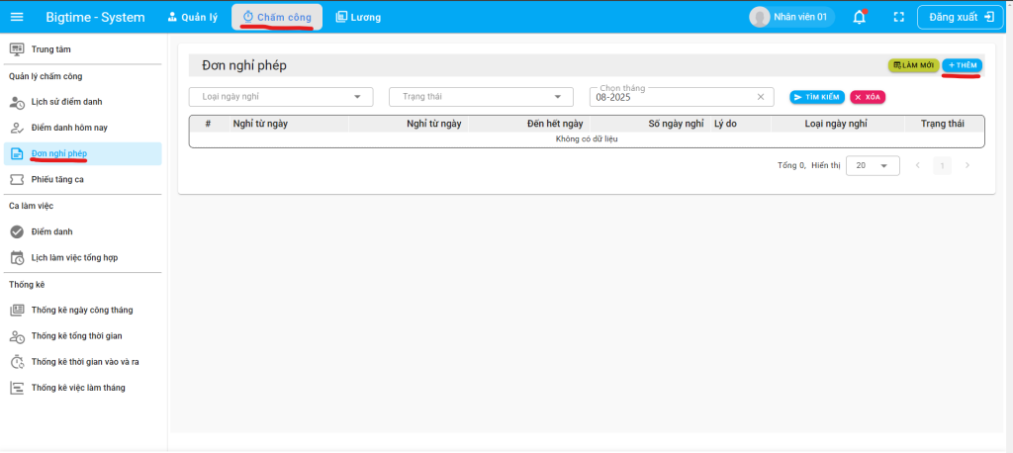This screenshot has width=1013, height=453.
Task: Open Lịch sử điểm danh icon
Action: 16,102
